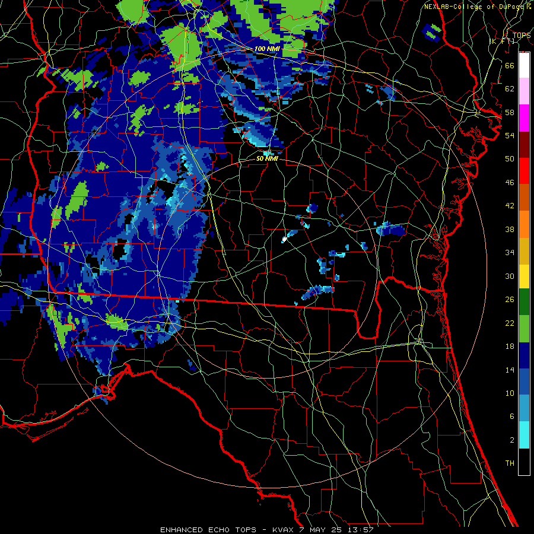This screenshot has height=534, width=534.
Task: Pick the dark orange legend swatch
Action: point(524,197)
